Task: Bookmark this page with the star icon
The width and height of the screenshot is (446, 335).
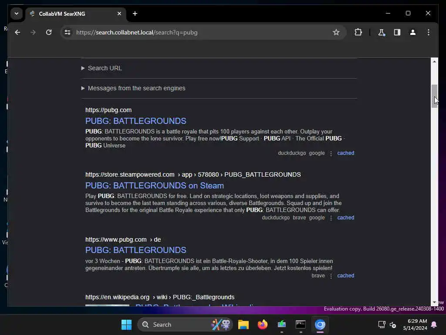Action: (x=336, y=32)
